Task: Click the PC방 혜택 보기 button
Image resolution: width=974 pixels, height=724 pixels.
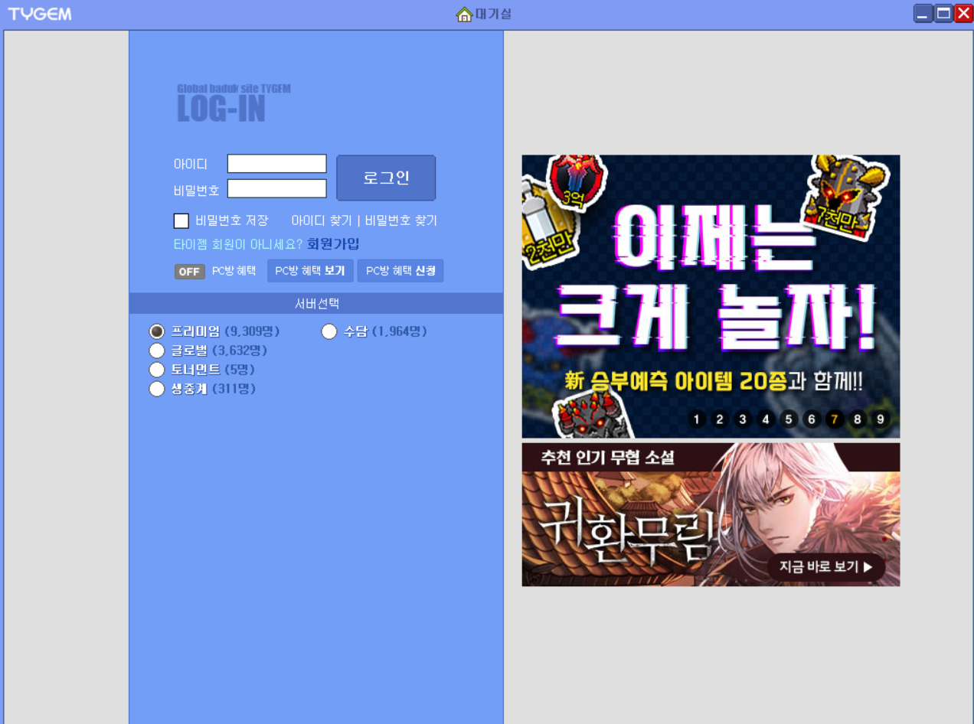Action: [310, 271]
